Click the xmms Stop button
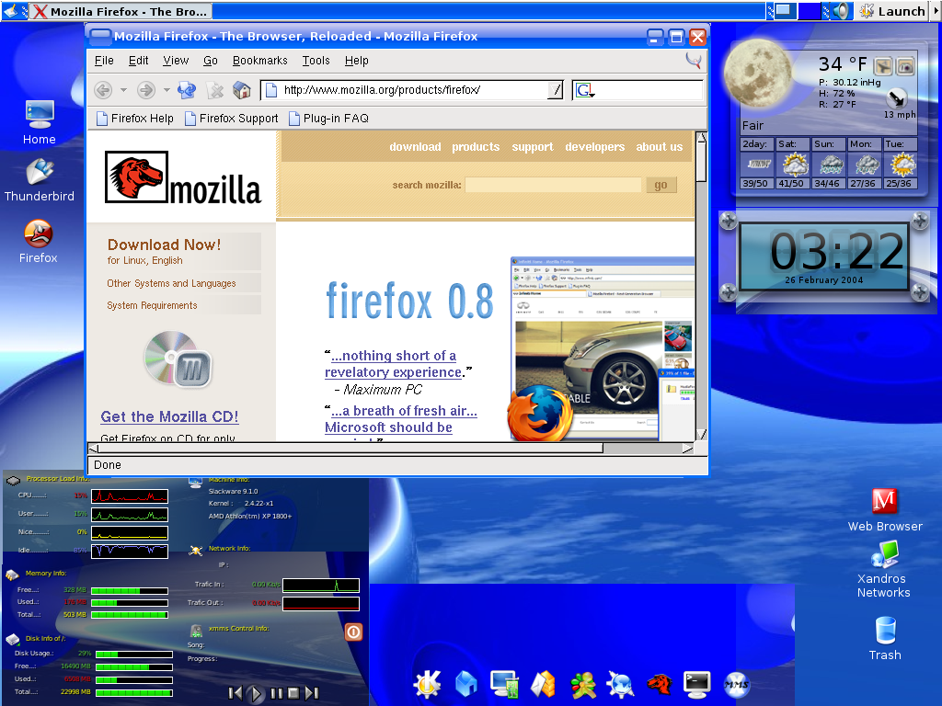The image size is (942, 706). pyautogui.click(x=293, y=693)
